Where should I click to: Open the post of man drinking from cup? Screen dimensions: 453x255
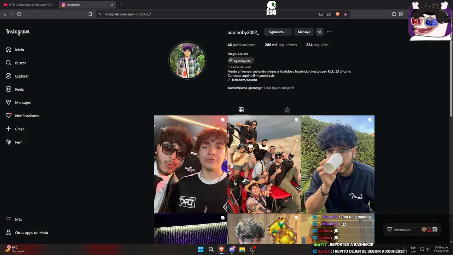338,164
